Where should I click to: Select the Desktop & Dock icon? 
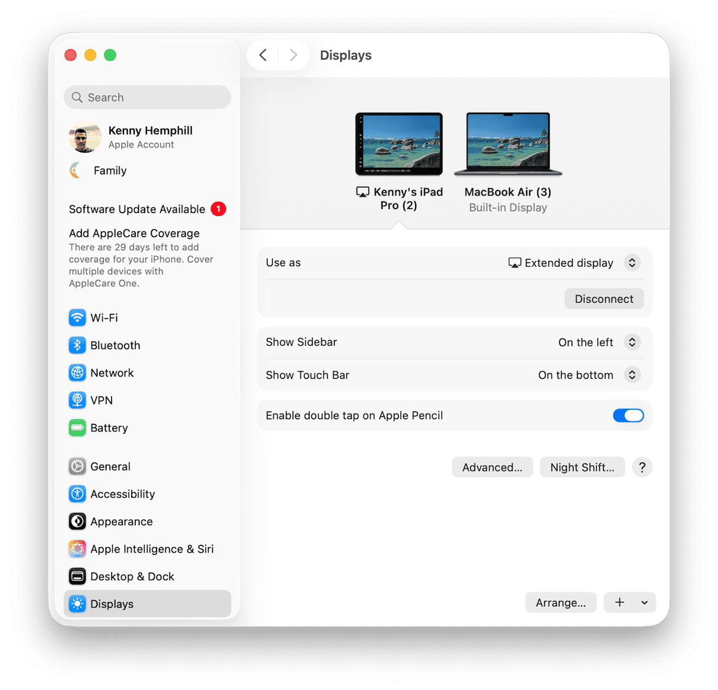pyautogui.click(x=77, y=577)
